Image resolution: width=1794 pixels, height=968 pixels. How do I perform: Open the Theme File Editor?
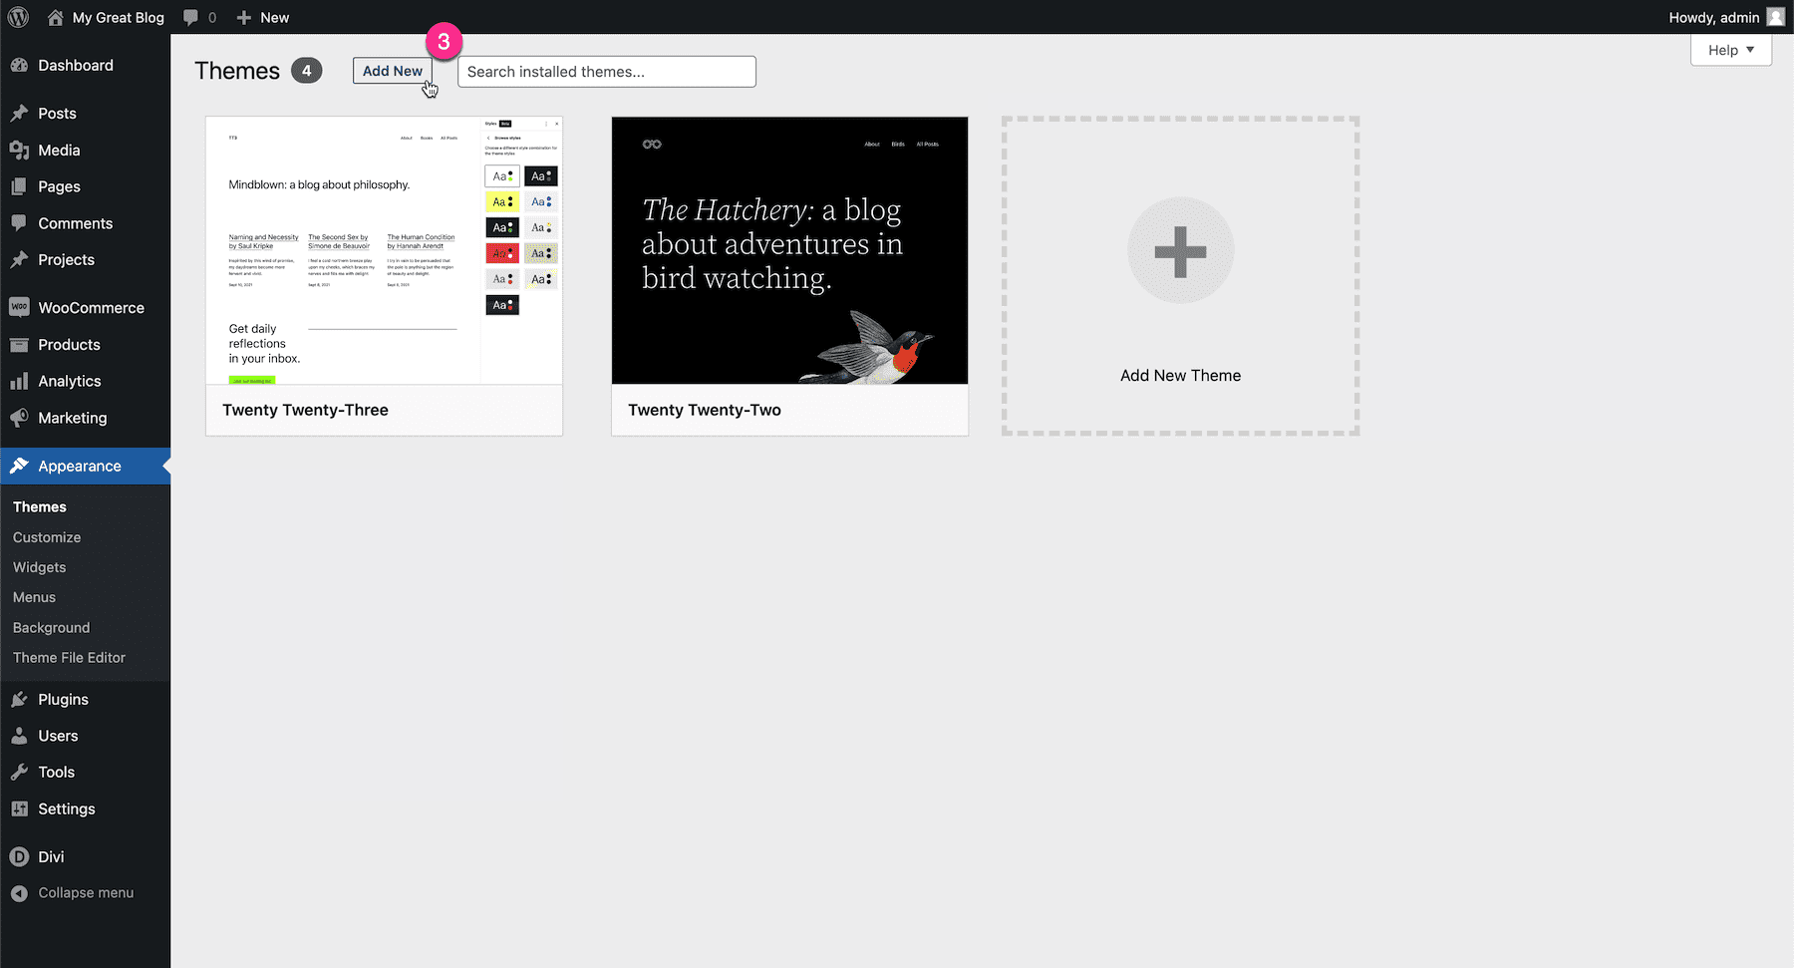69,657
